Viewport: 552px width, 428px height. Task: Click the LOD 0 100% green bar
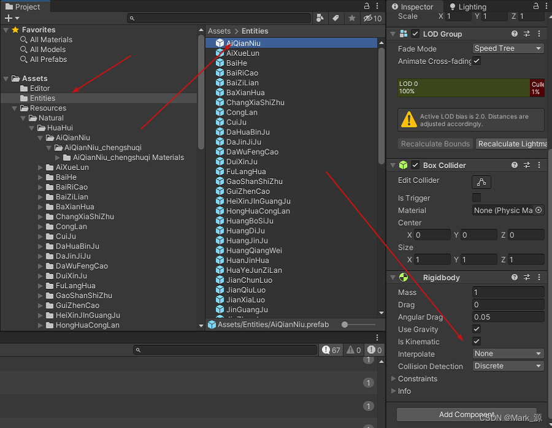463,88
